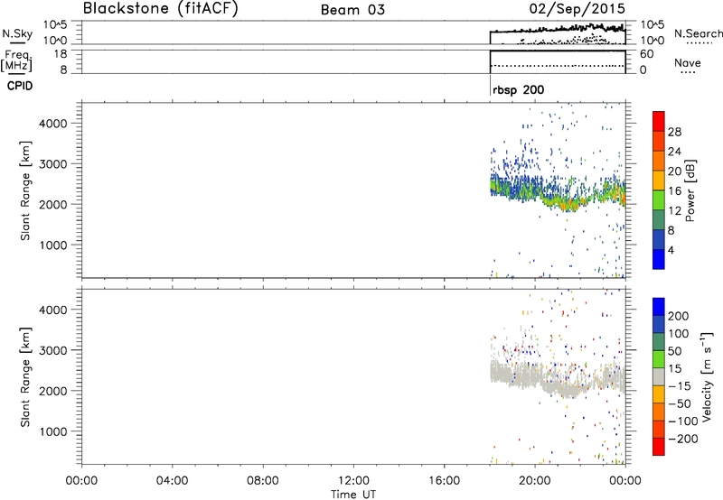Click the 'CPID' label
Screen dimensions: 723x500
tap(20, 86)
